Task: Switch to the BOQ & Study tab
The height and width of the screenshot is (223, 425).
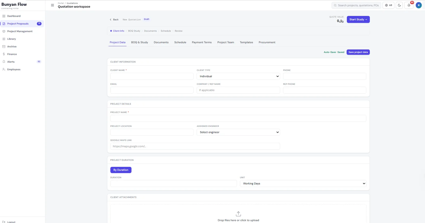Action: click(x=139, y=42)
